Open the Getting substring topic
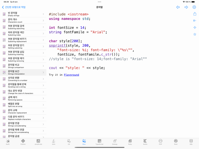Image resolution: width=199 pixels, height=149 pixels. 23,46
